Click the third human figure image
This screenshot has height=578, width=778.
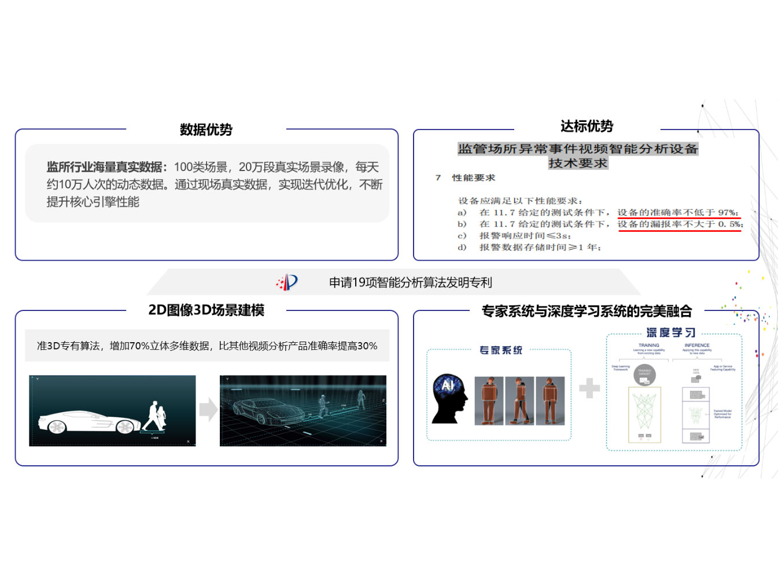coord(550,401)
